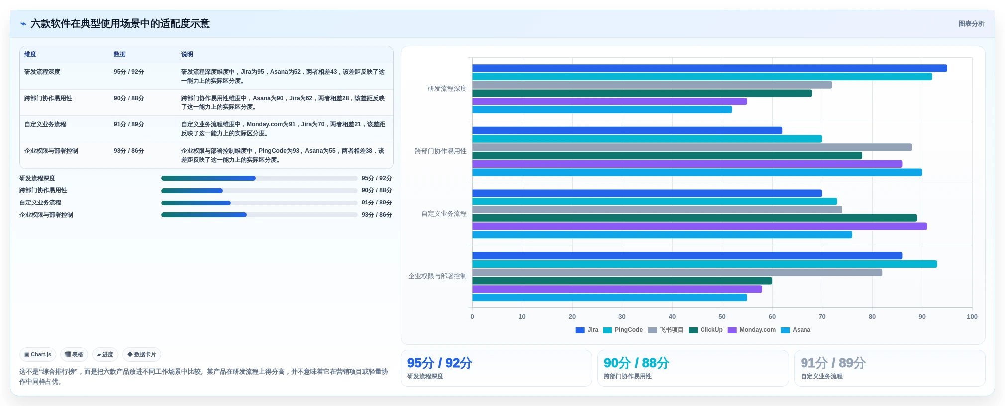Toggle the 飞书项目 series in the legend

point(666,330)
